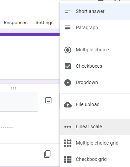Open the Responses tab
Viewport: 130px width, 167px height.
coord(16,22)
